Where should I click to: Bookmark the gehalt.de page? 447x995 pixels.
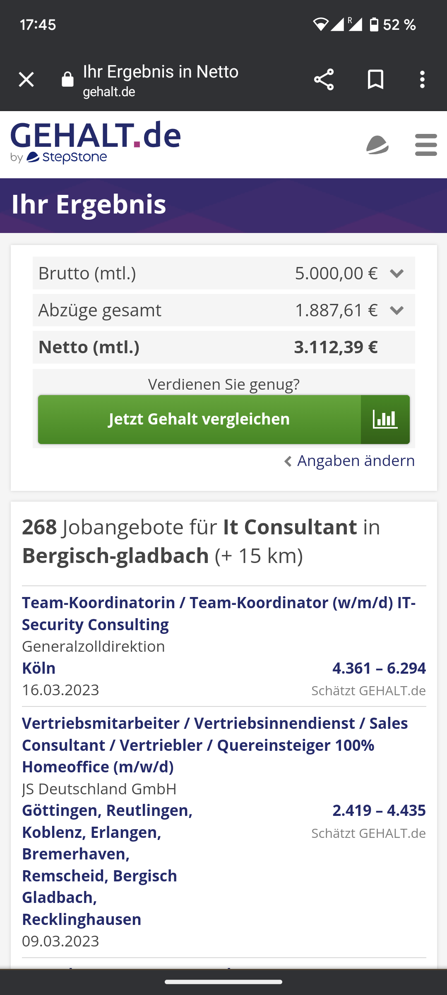point(375,80)
